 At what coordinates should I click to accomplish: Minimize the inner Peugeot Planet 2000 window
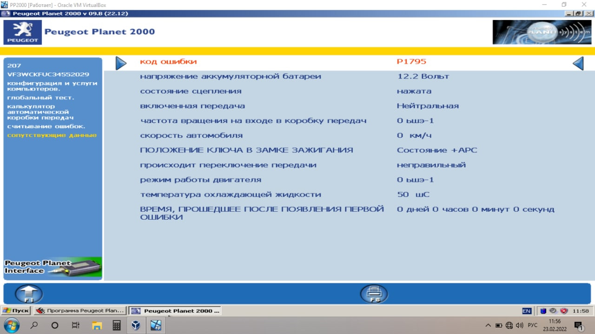coord(569,13)
